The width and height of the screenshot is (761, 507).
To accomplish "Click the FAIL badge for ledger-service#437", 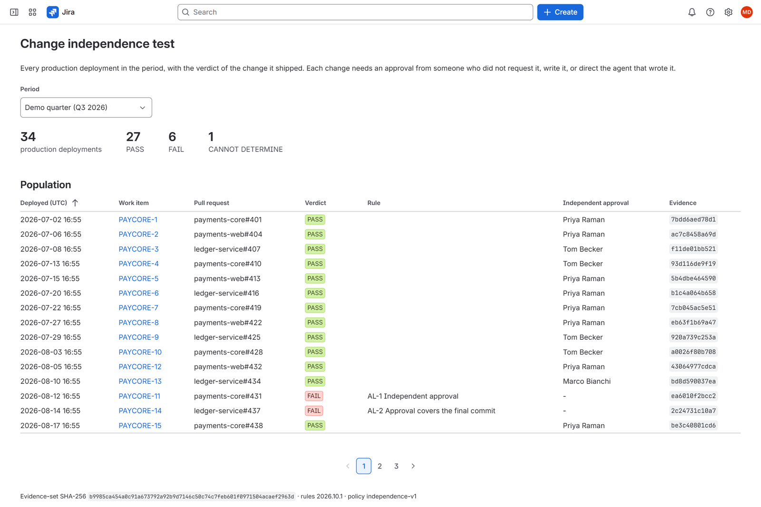I will click(314, 411).
